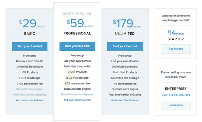Click the $14/month Starter price
The image size is (202, 122).
coord(176,32)
